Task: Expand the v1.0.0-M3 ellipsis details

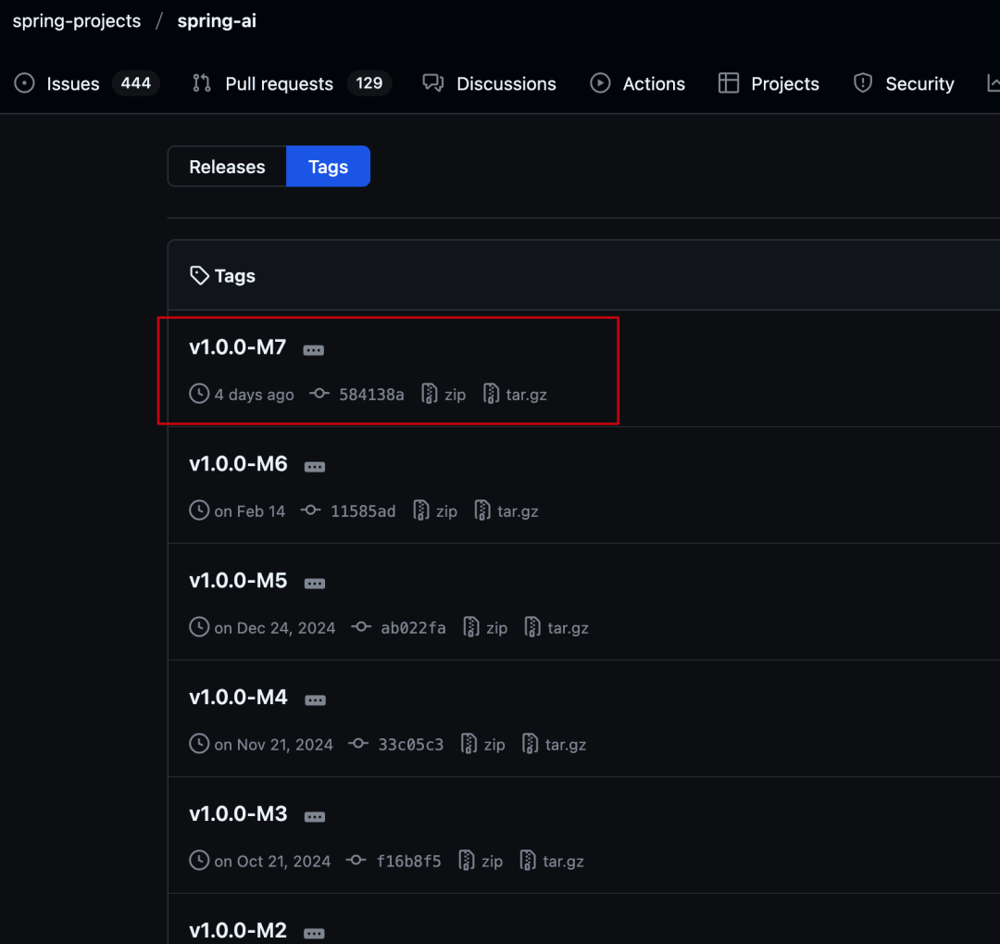Action: [315, 817]
